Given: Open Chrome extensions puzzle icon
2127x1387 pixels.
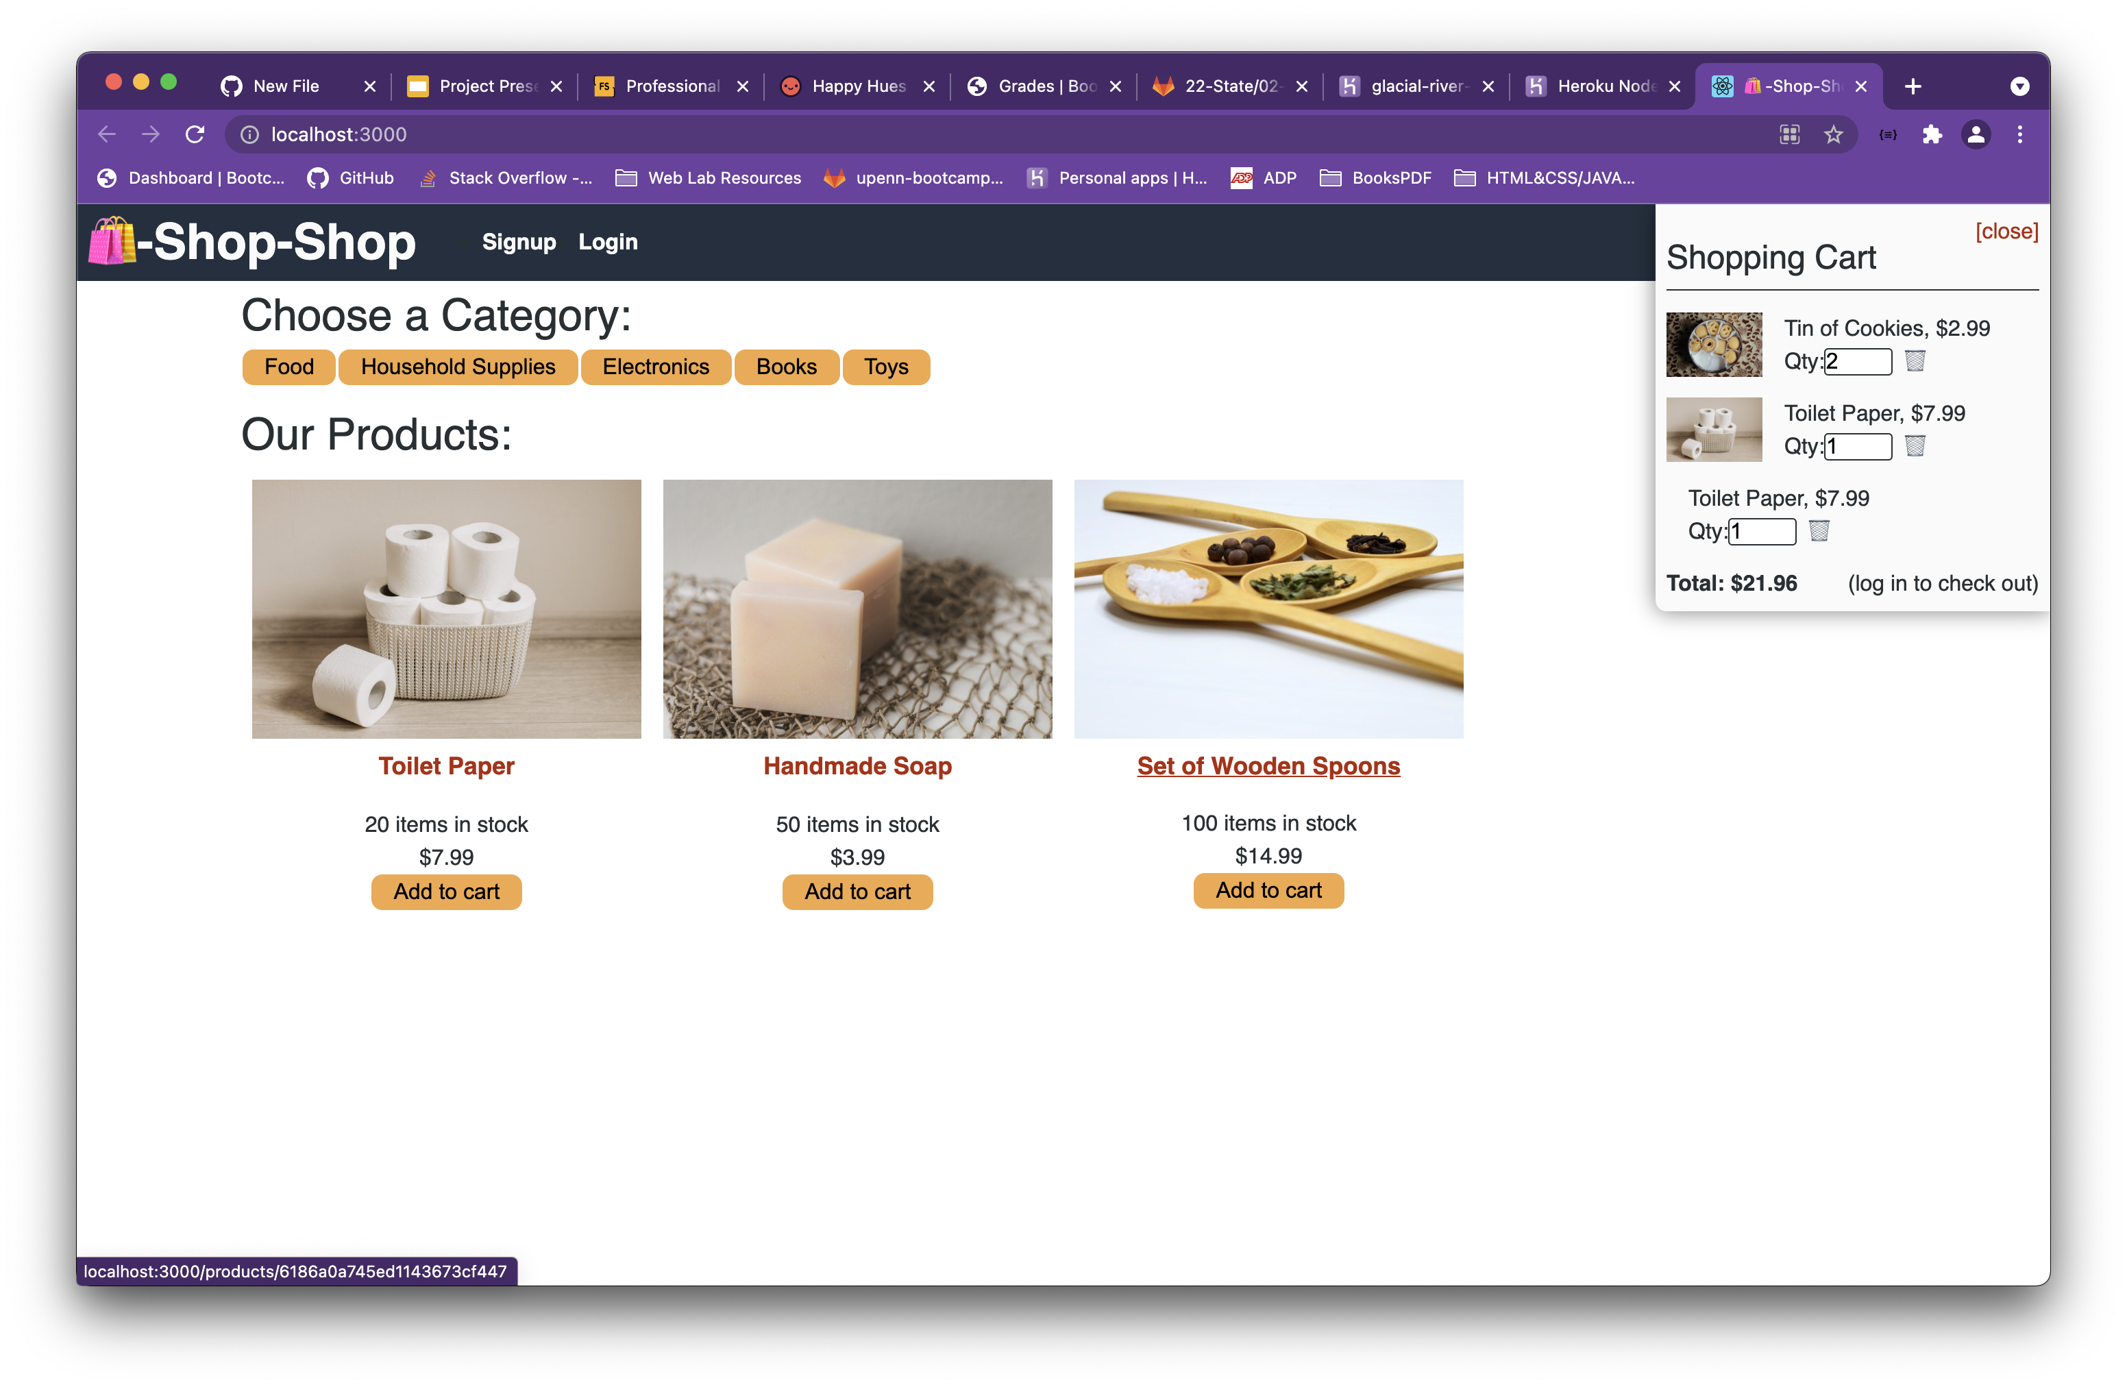Looking at the screenshot, I should (1931, 135).
